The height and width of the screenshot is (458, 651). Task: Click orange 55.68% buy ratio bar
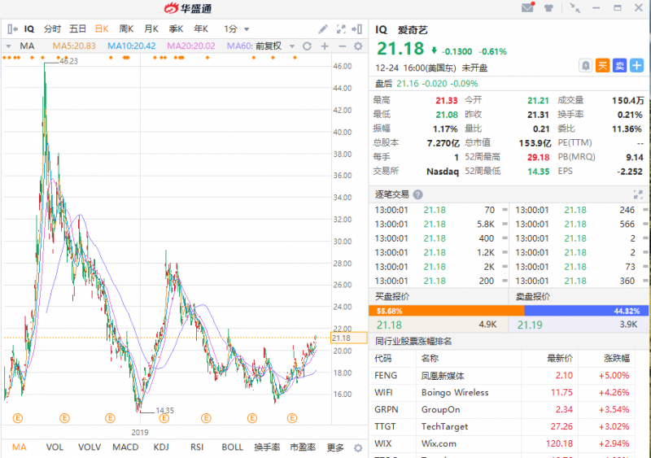click(x=446, y=311)
